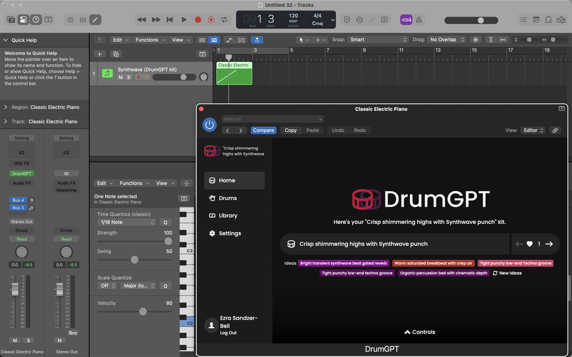Screen dimensions: 572x357
Task: Click the Log Out link
Action: click(228, 333)
